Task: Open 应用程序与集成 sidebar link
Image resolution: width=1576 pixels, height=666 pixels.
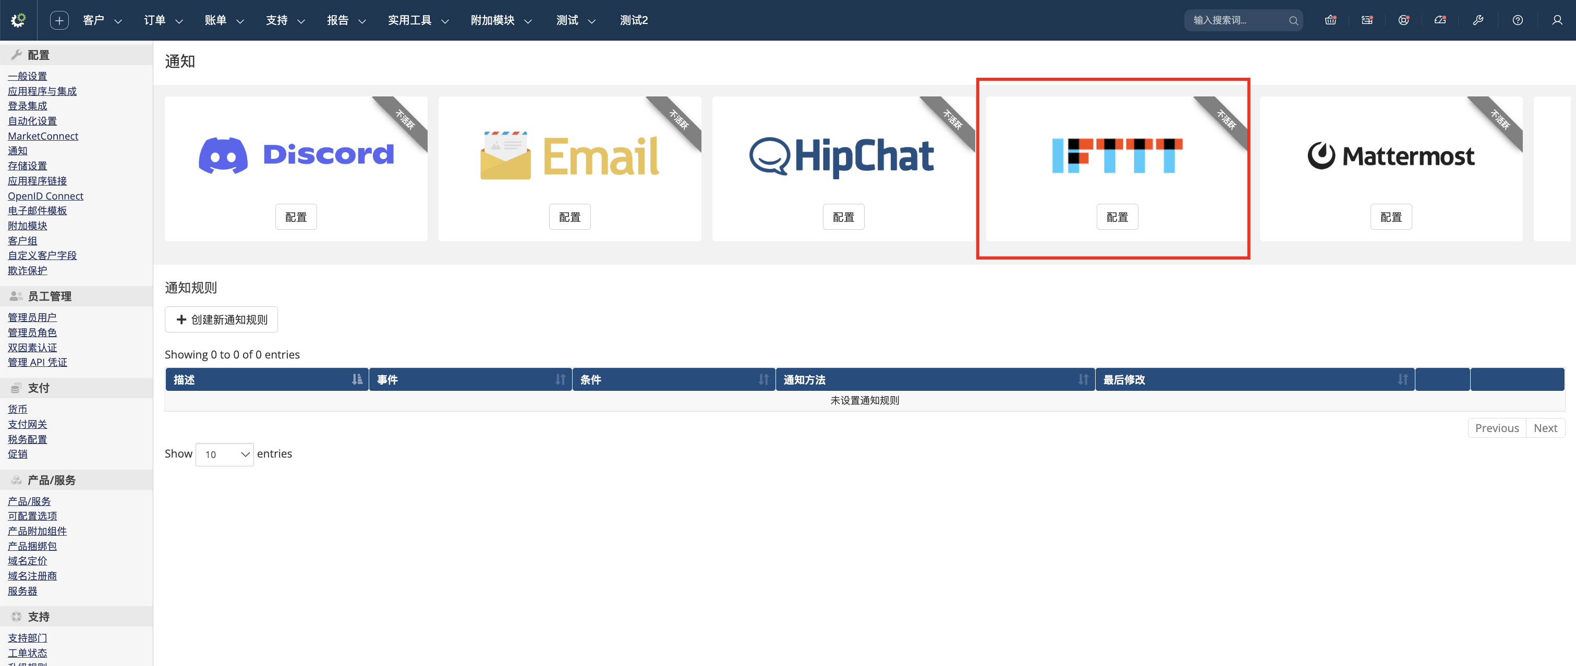Action: click(42, 91)
